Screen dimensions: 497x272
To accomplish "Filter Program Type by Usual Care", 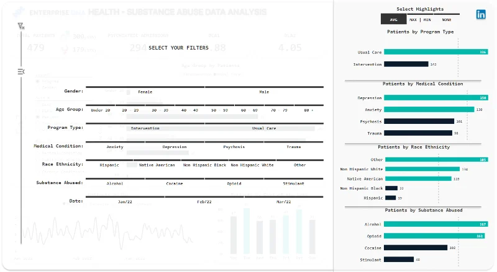I will coord(264,128).
